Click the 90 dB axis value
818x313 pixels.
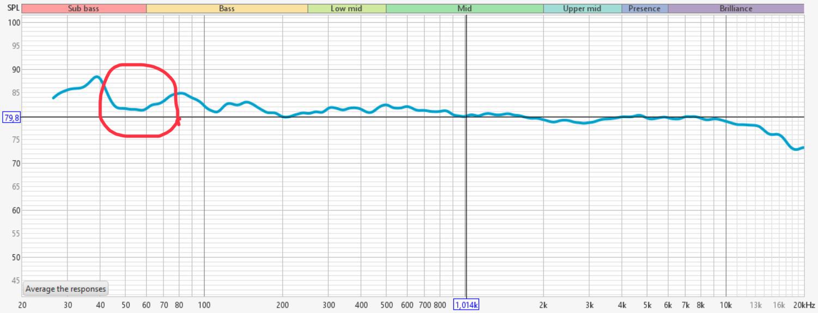(16, 70)
